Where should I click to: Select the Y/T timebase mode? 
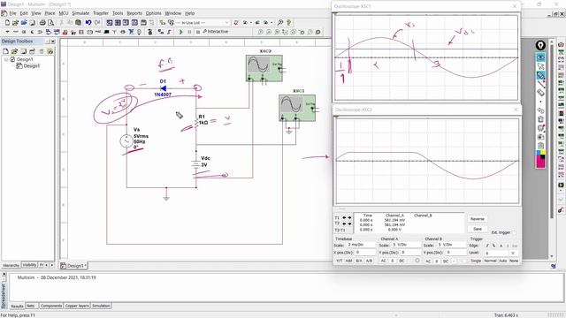pos(340,261)
